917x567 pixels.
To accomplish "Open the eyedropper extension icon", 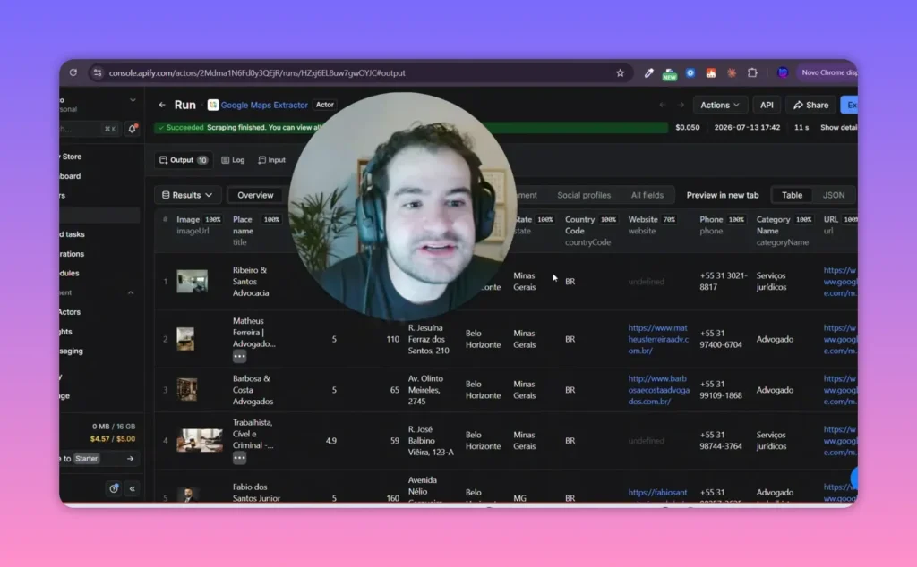I will [648, 73].
